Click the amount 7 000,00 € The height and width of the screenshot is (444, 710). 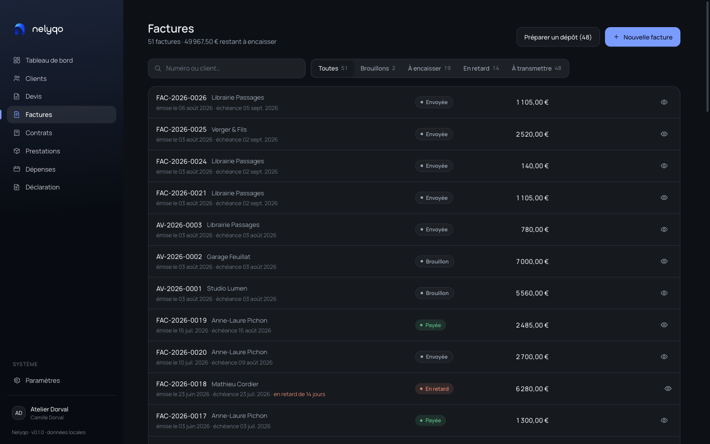pos(532,261)
